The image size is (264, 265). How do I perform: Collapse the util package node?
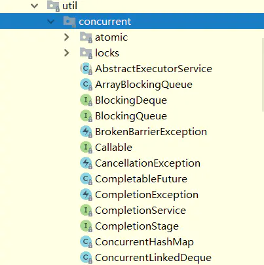point(35,6)
